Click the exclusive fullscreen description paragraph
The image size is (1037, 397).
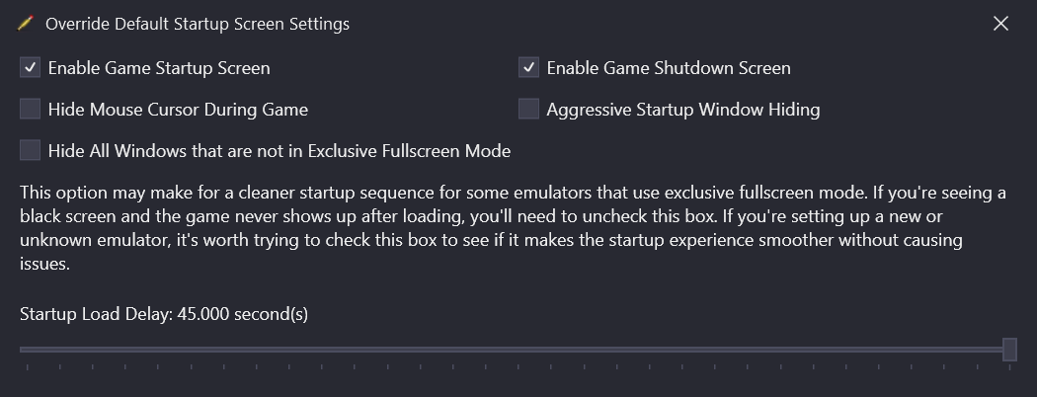[x=513, y=228]
